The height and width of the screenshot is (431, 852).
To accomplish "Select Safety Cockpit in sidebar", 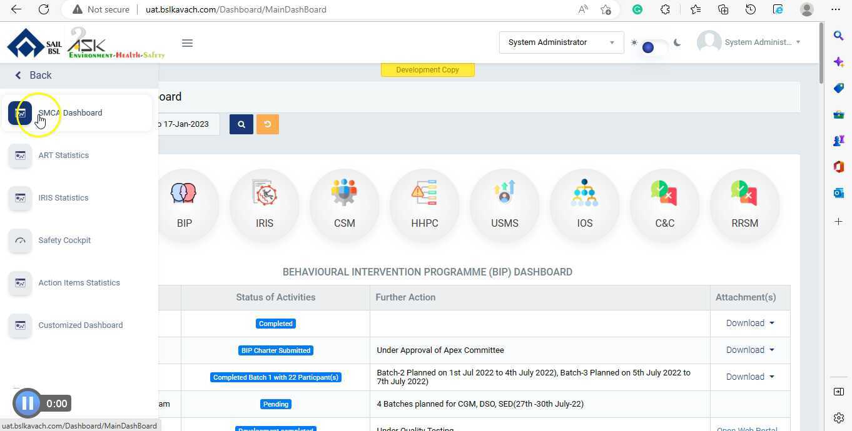I will click(x=64, y=240).
